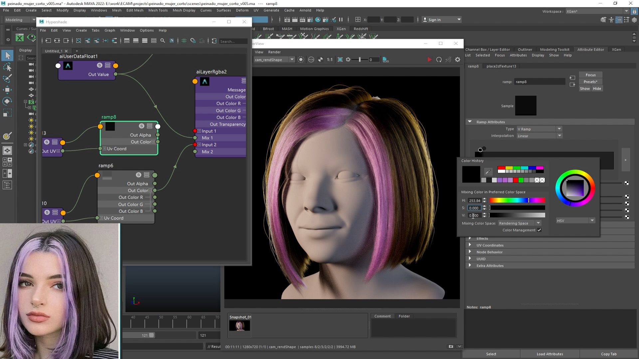Click the Load Attributes button
639x359 pixels.
[x=549, y=354]
